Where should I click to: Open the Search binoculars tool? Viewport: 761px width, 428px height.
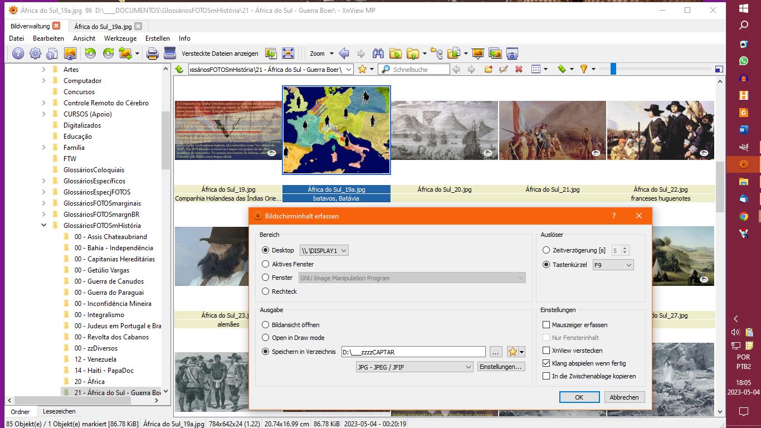378,53
